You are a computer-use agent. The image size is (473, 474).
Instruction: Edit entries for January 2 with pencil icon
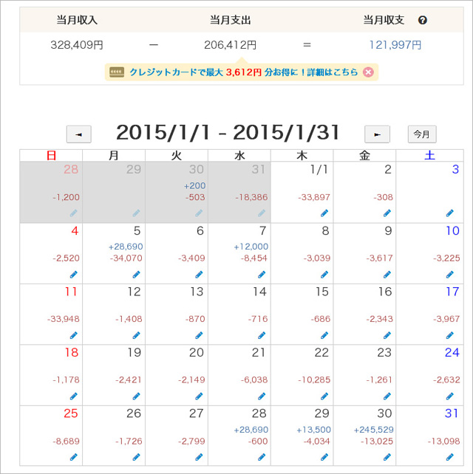(x=387, y=213)
